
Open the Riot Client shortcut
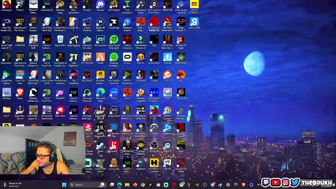[x=60, y=112]
